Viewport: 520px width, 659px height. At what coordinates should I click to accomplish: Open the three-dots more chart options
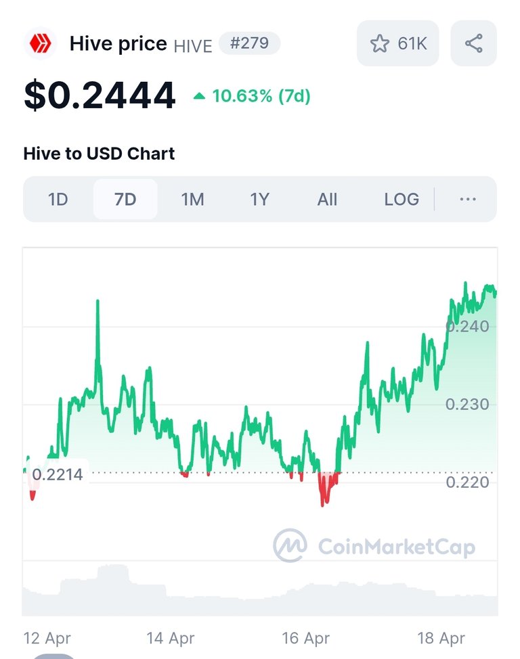(x=468, y=199)
